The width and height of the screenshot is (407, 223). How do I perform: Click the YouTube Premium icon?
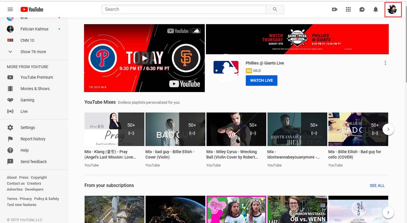[x=10, y=77]
